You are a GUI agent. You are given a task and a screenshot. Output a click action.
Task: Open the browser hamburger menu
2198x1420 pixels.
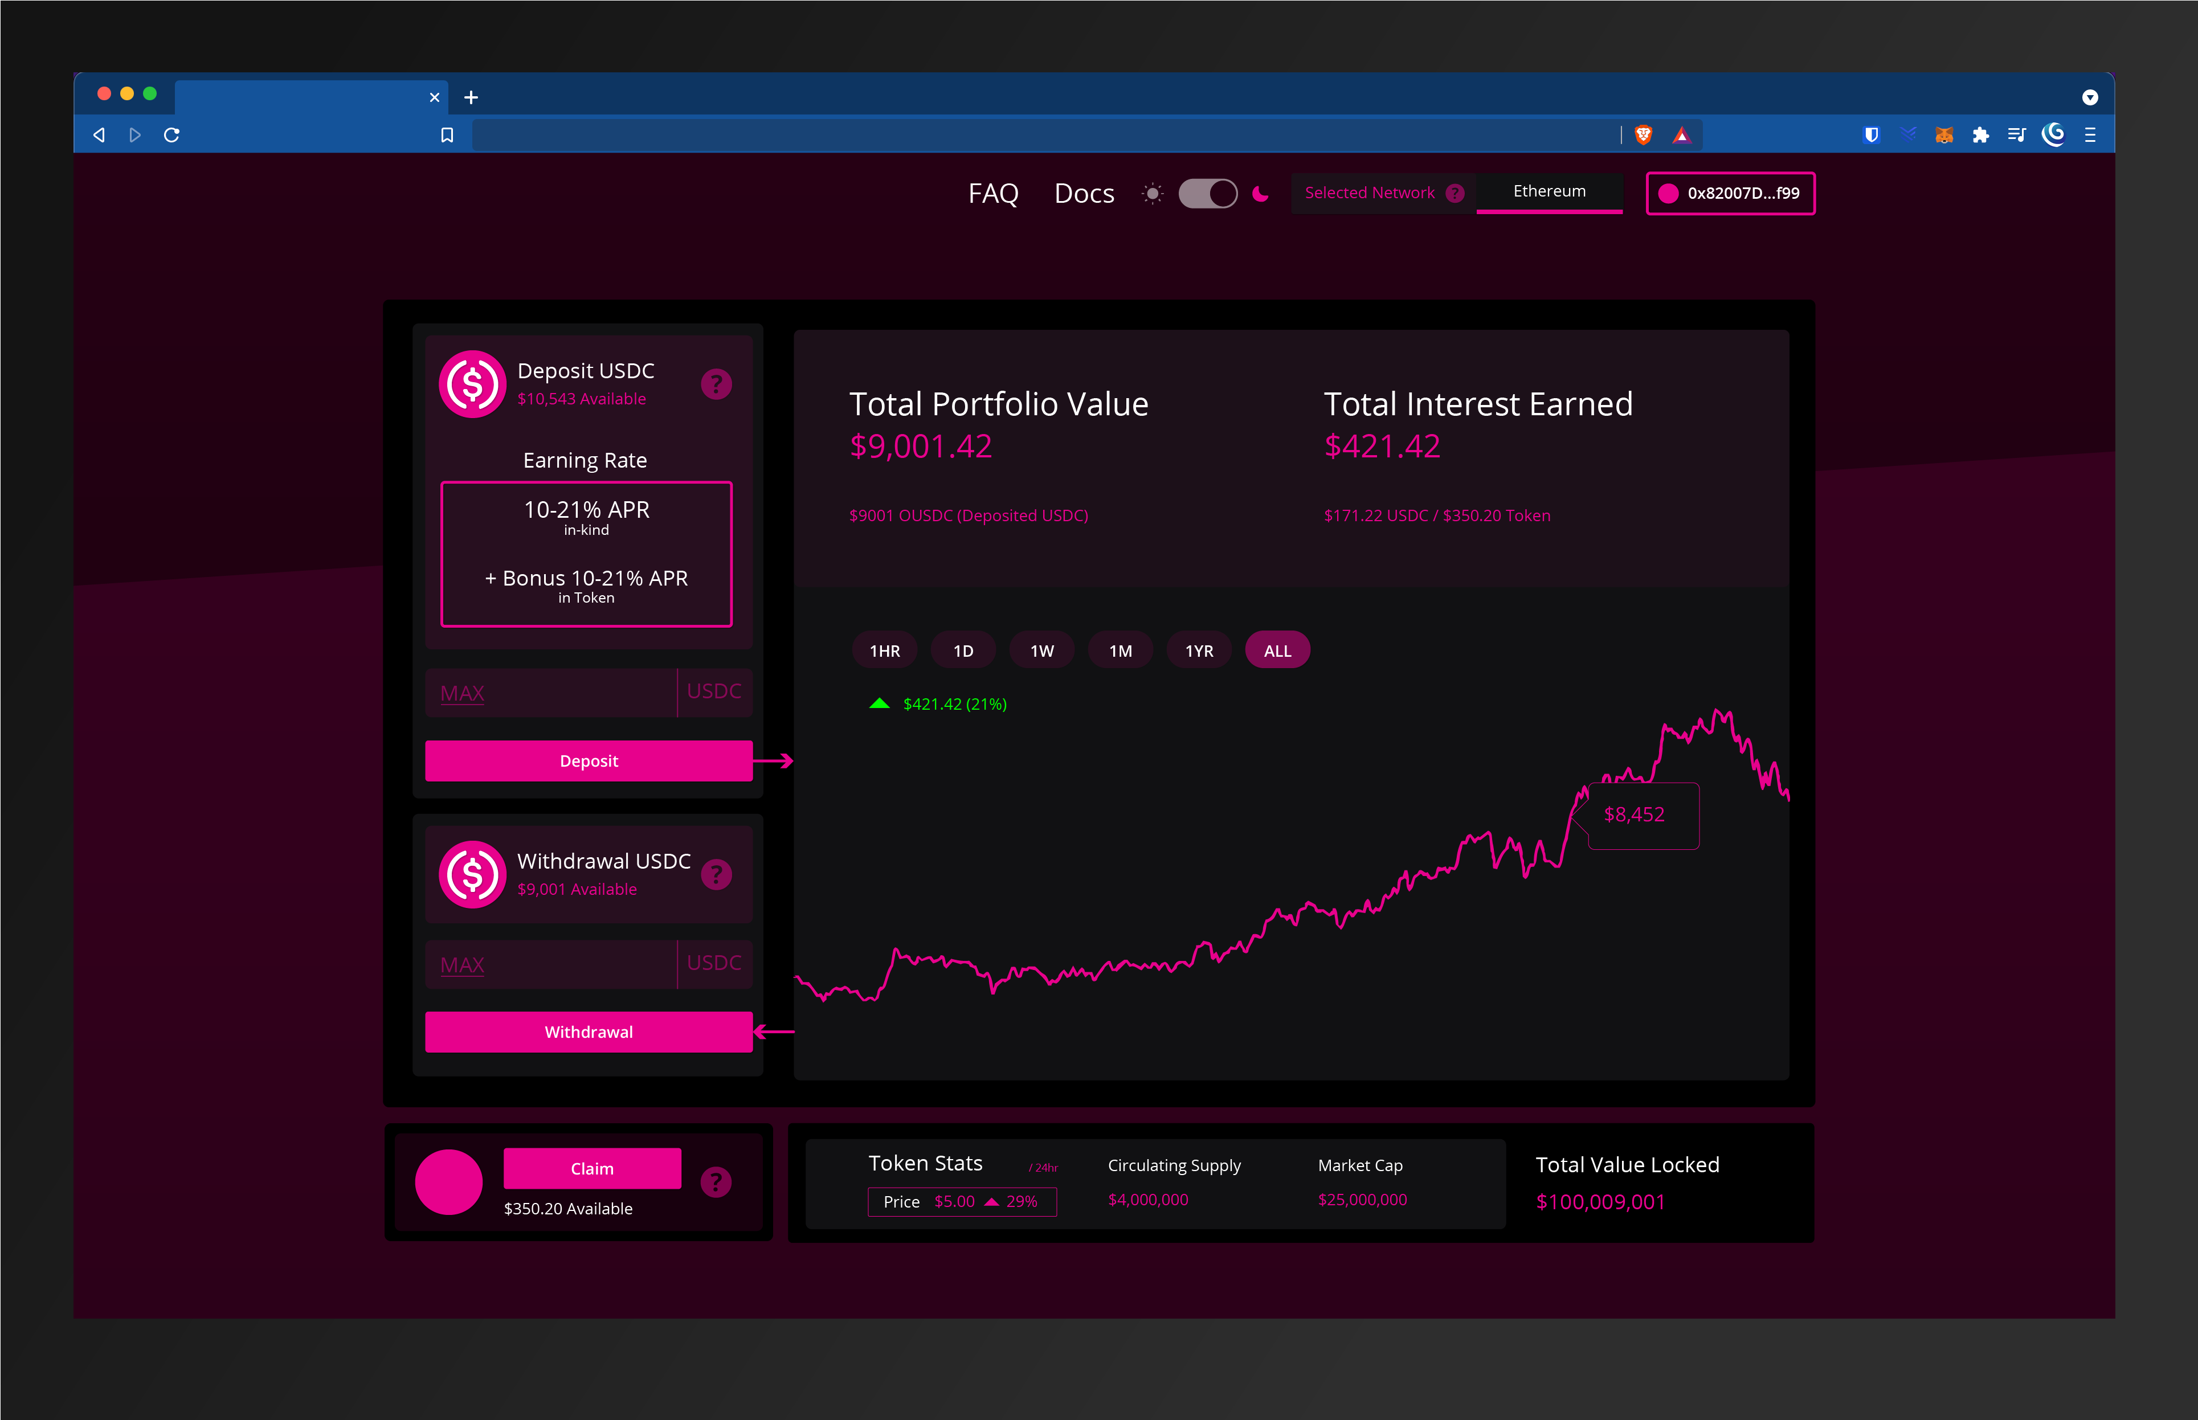[x=2090, y=136]
